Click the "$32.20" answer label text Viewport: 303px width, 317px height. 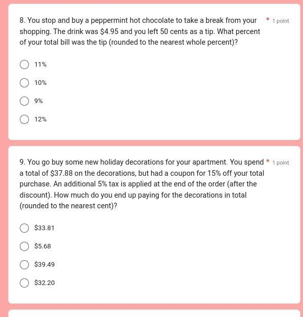45,283
